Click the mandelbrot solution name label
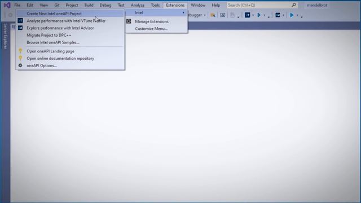The image size is (361, 203). click(317, 5)
